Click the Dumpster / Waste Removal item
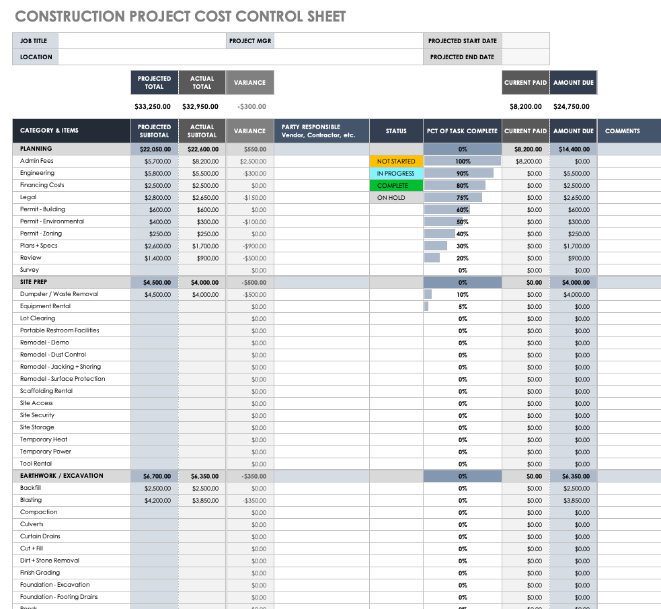The image size is (661, 609). click(59, 294)
